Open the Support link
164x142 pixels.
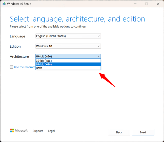pyautogui.click(x=38, y=131)
